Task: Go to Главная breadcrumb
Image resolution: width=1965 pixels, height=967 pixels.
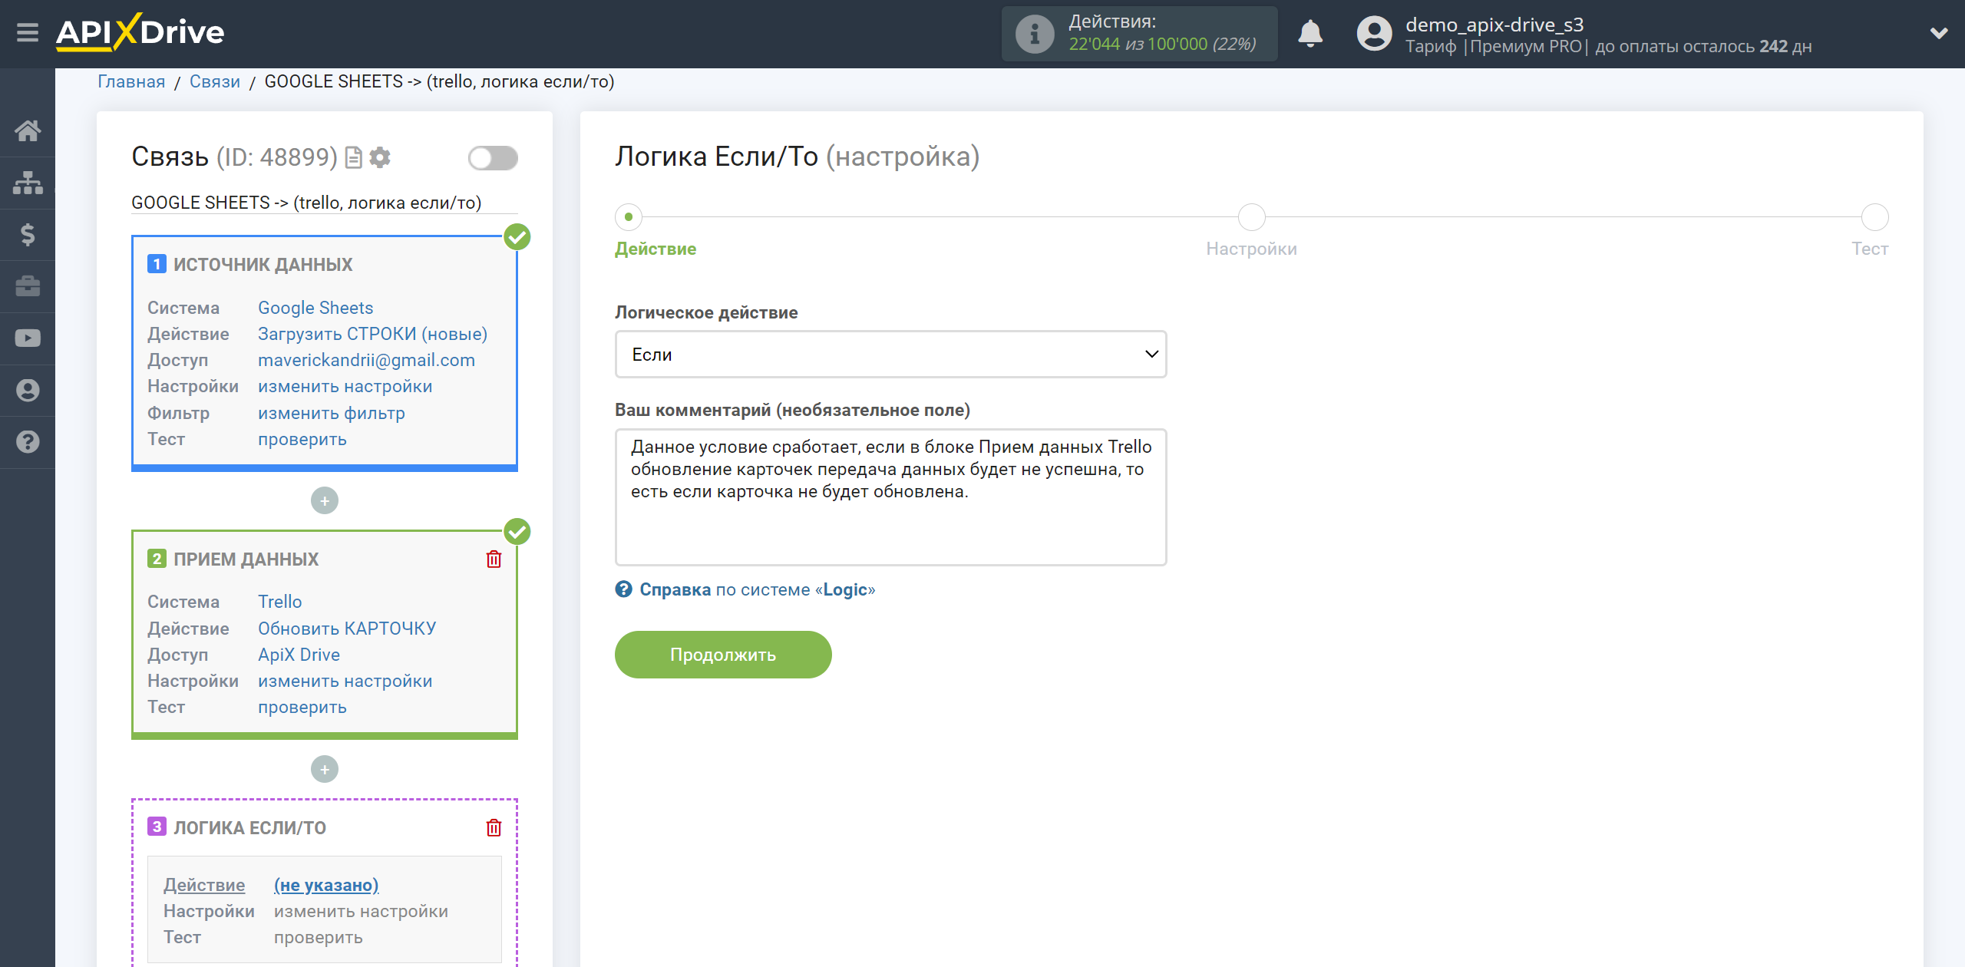Action: tap(131, 81)
